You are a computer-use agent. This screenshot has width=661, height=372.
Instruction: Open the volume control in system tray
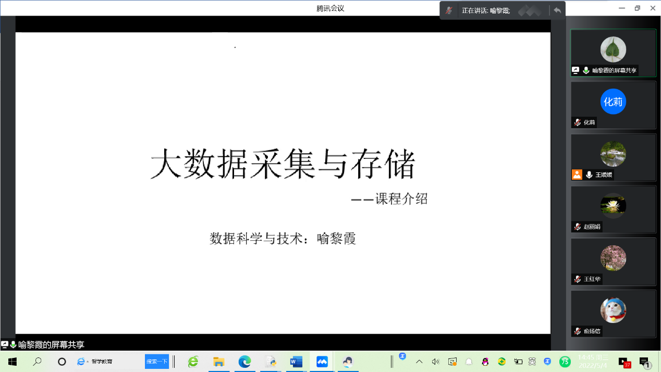pos(435,362)
